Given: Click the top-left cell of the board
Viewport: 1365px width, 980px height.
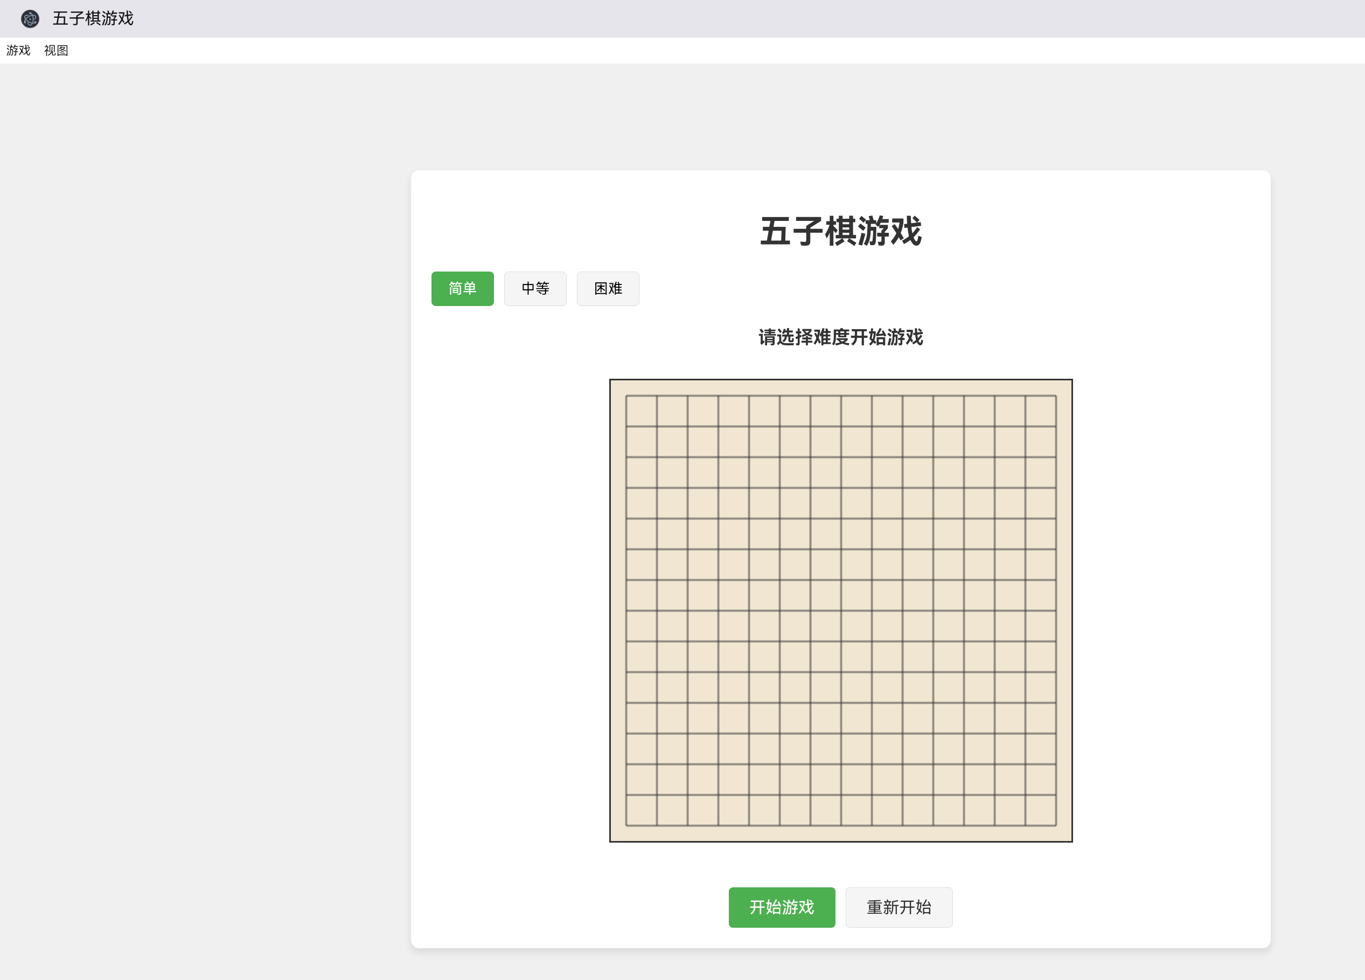Looking at the screenshot, I should [641, 411].
